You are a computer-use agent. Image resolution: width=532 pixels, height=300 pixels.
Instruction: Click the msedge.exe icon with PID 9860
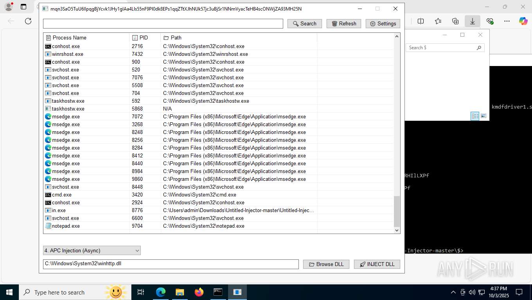click(48, 179)
